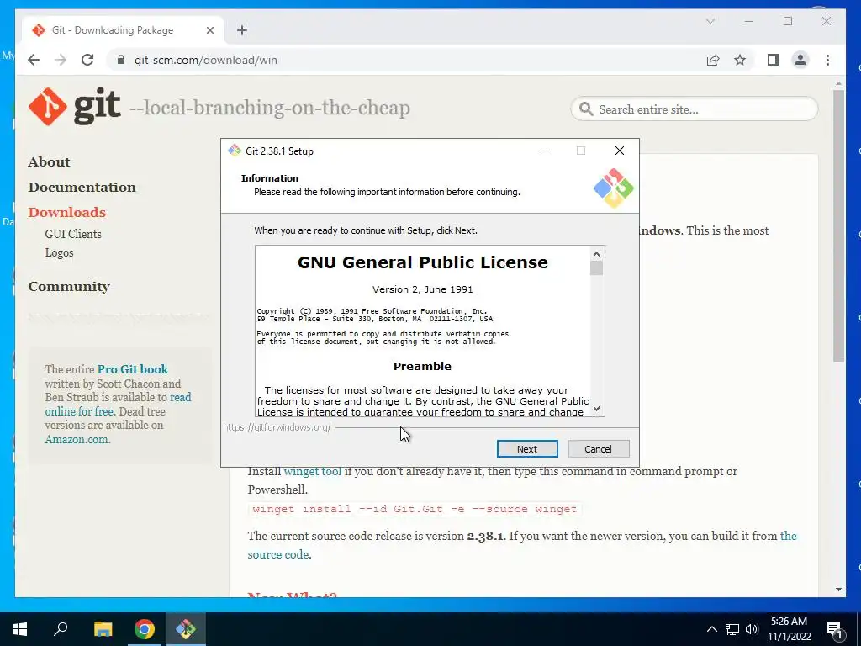Click the webpage scrollbar down arrow
861x646 pixels.
point(838,590)
